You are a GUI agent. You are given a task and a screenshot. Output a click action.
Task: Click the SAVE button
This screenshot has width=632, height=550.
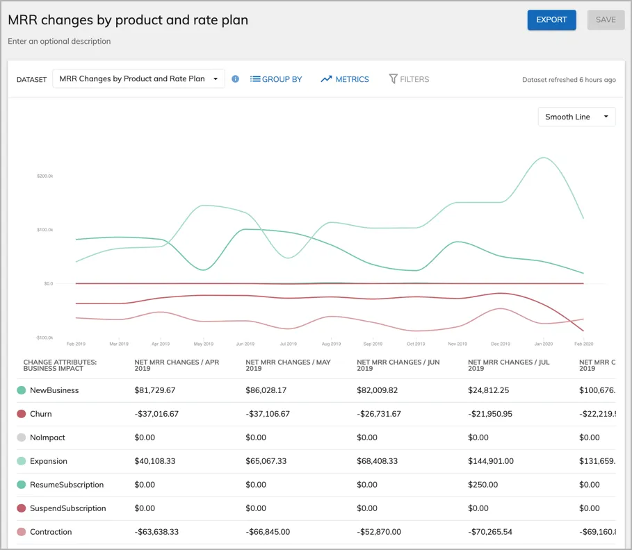(x=606, y=19)
